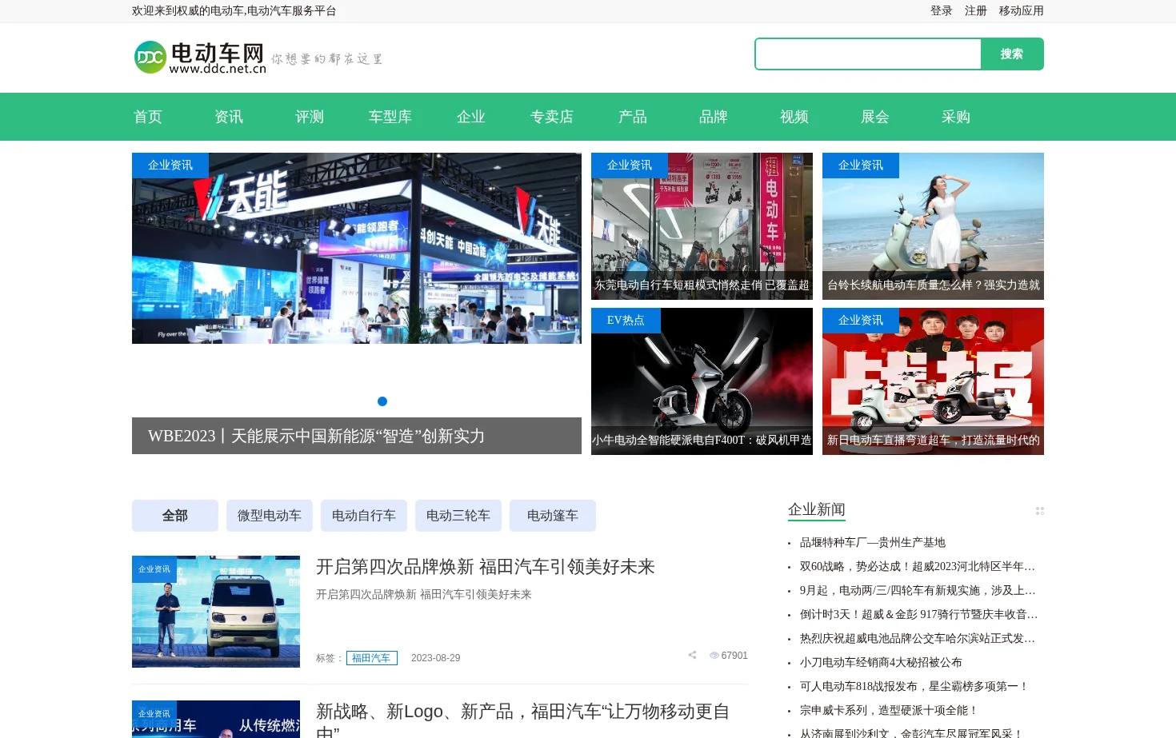This screenshot has height=738, width=1176.
Task: Open the 天能 WBE2023 carousel banner image
Action: click(357, 248)
